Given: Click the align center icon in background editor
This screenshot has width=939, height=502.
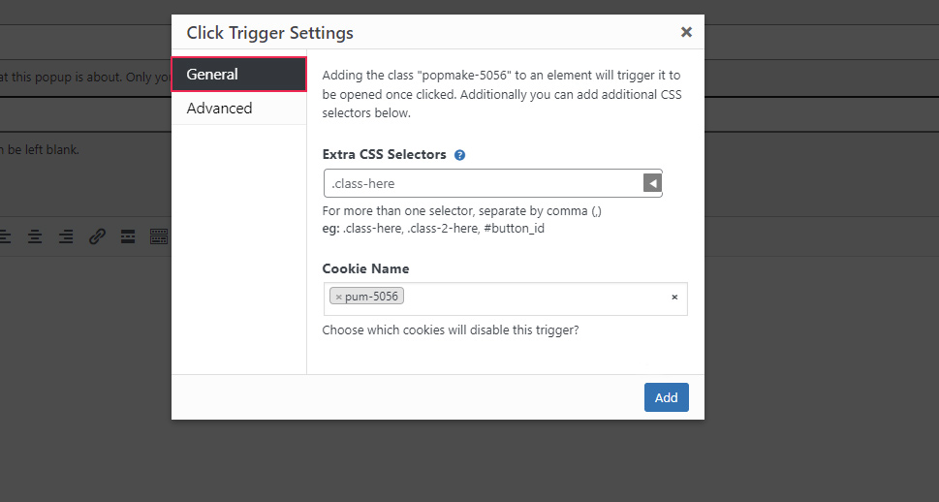Looking at the screenshot, I should click(x=35, y=236).
